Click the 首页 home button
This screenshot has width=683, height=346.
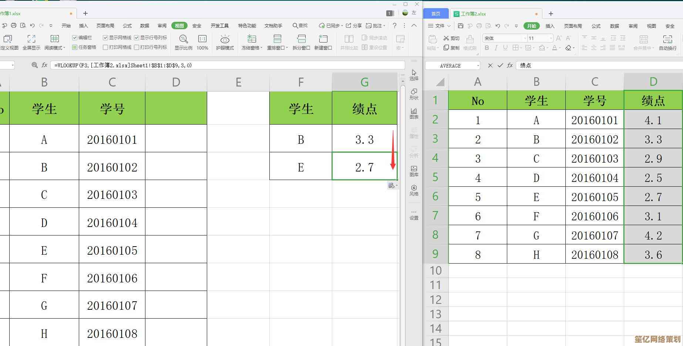click(x=436, y=14)
